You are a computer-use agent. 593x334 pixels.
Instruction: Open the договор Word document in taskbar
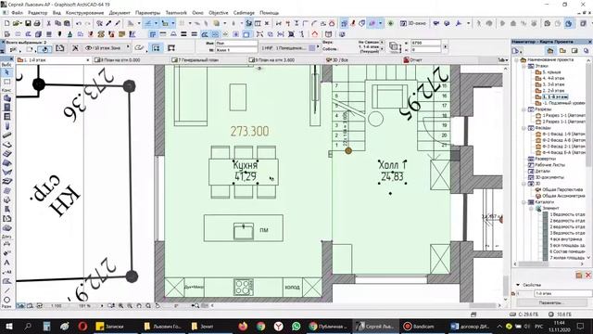(471, 326)
